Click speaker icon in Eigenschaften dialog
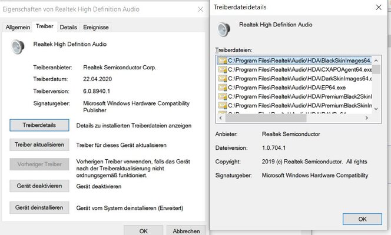This screenshot has width=391, height=235. tap(18, 46)
